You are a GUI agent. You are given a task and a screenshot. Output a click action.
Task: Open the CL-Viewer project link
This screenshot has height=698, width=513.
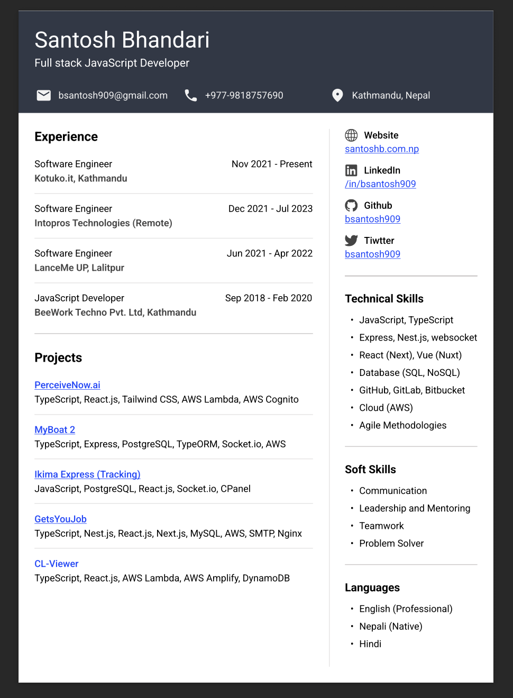pos(56,563)
